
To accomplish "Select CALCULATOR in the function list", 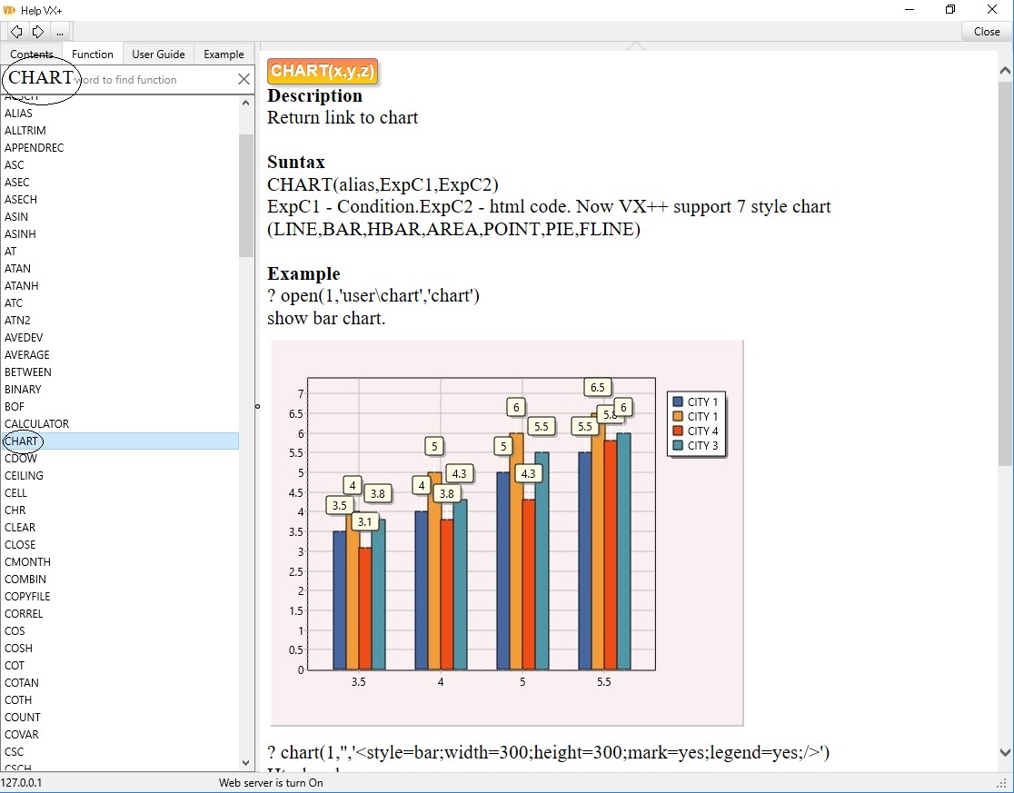I will click(x=37, y=423).
